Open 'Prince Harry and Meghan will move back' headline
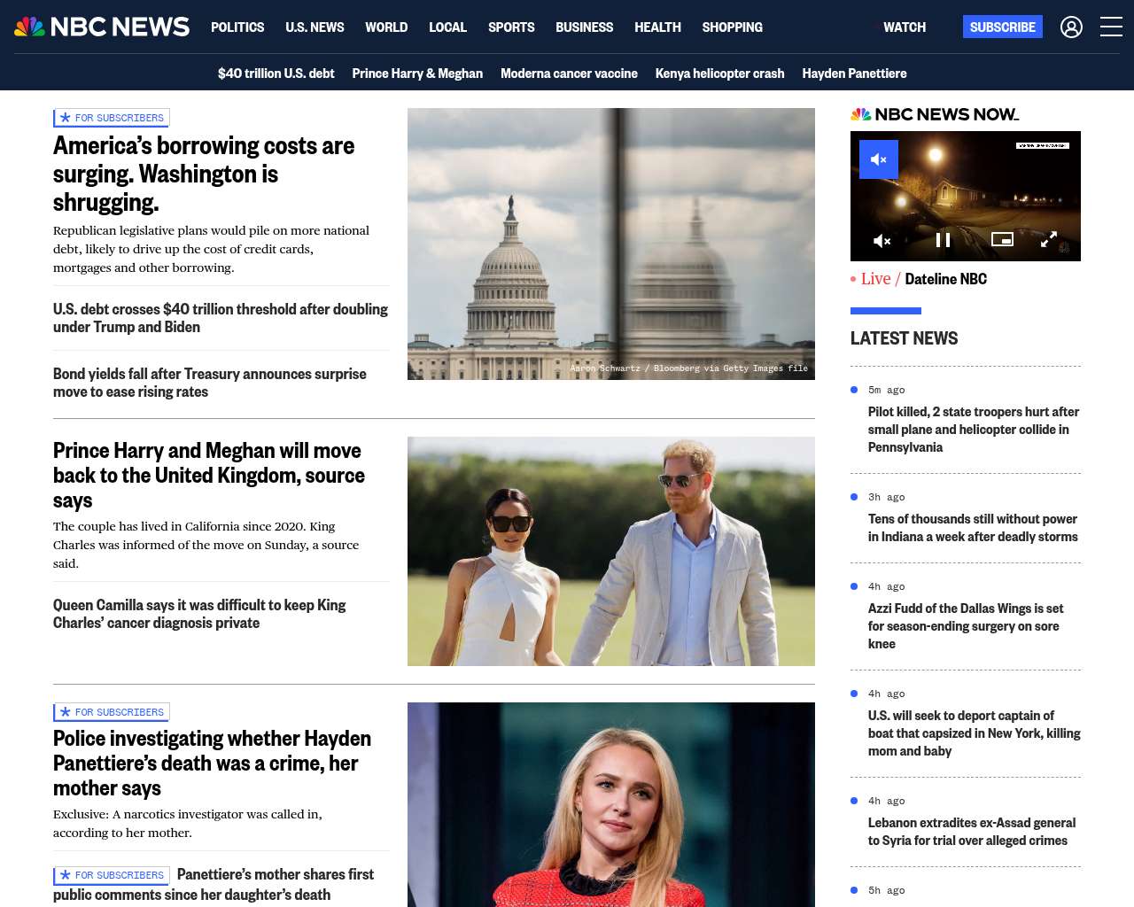Screen dimensions: 1134x907 209,476
